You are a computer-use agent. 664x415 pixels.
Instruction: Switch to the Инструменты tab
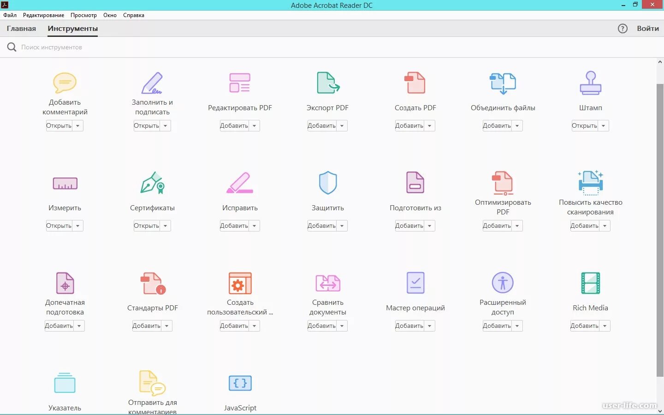pyautogui.click(x=73, y=29)
